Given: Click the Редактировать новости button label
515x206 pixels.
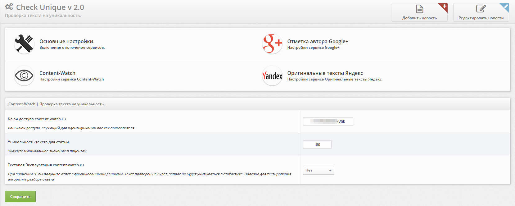Looking at the screenshot, I should pyautogui.click(x=481, y=18).
